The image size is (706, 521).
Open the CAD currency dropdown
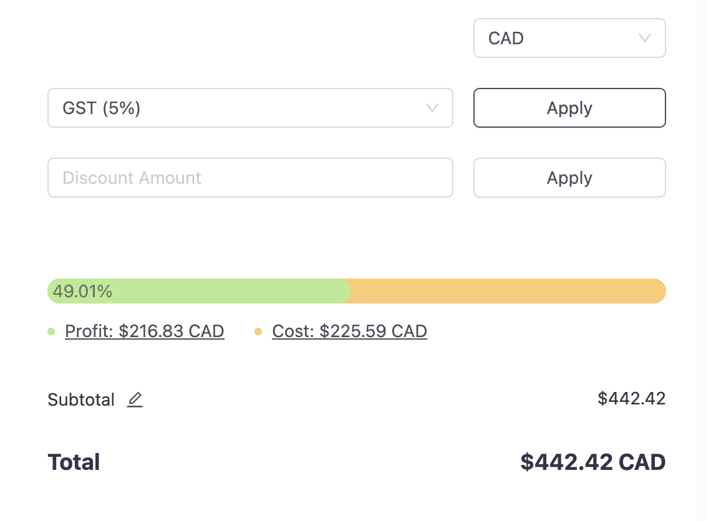pyautogui.click(x=569, y=38)
